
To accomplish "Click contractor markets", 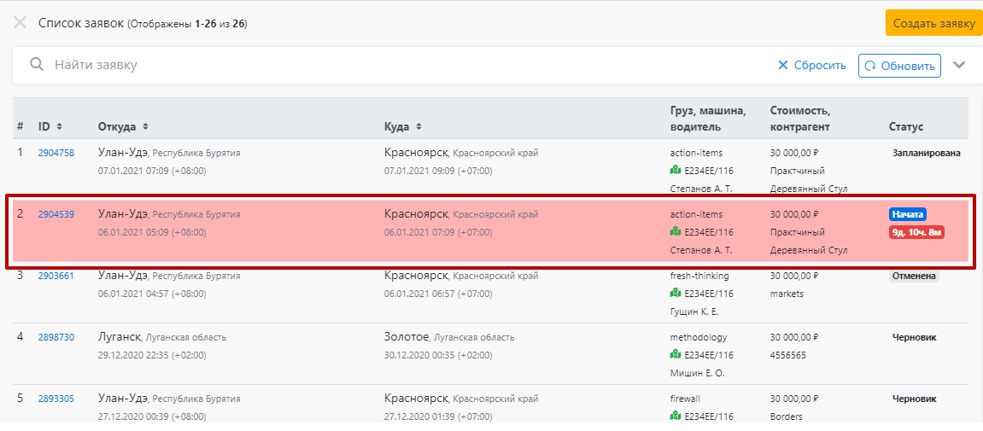I will coord(787,294).
